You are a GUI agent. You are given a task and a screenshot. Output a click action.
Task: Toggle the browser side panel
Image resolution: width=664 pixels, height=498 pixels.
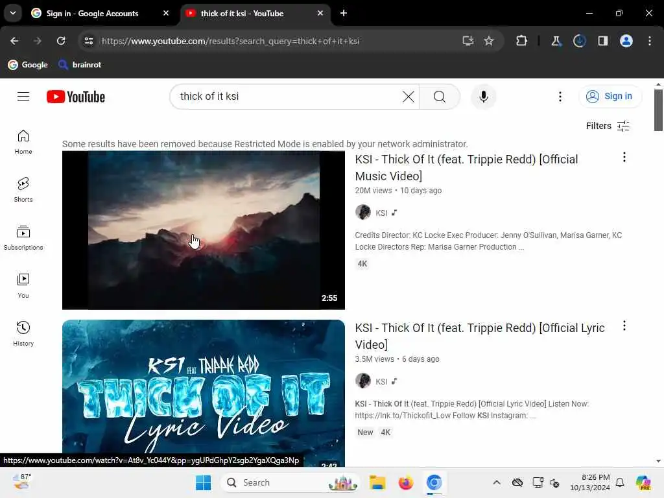[x=602, y=41]
